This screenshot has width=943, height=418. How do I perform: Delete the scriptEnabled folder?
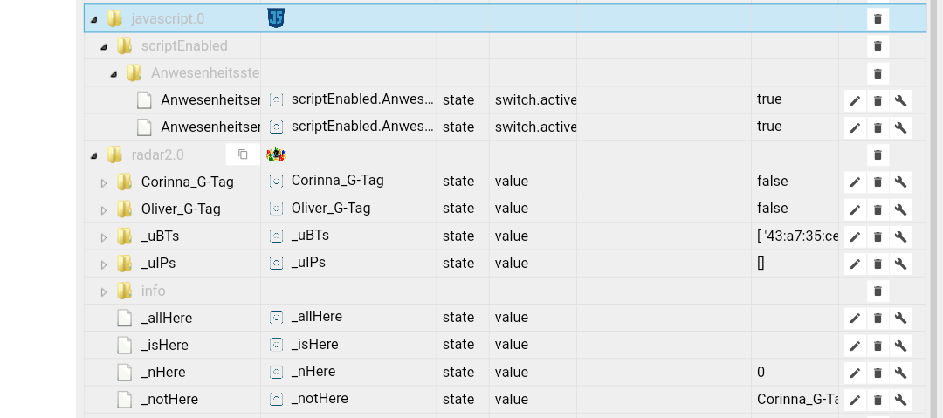click(878, 46)
